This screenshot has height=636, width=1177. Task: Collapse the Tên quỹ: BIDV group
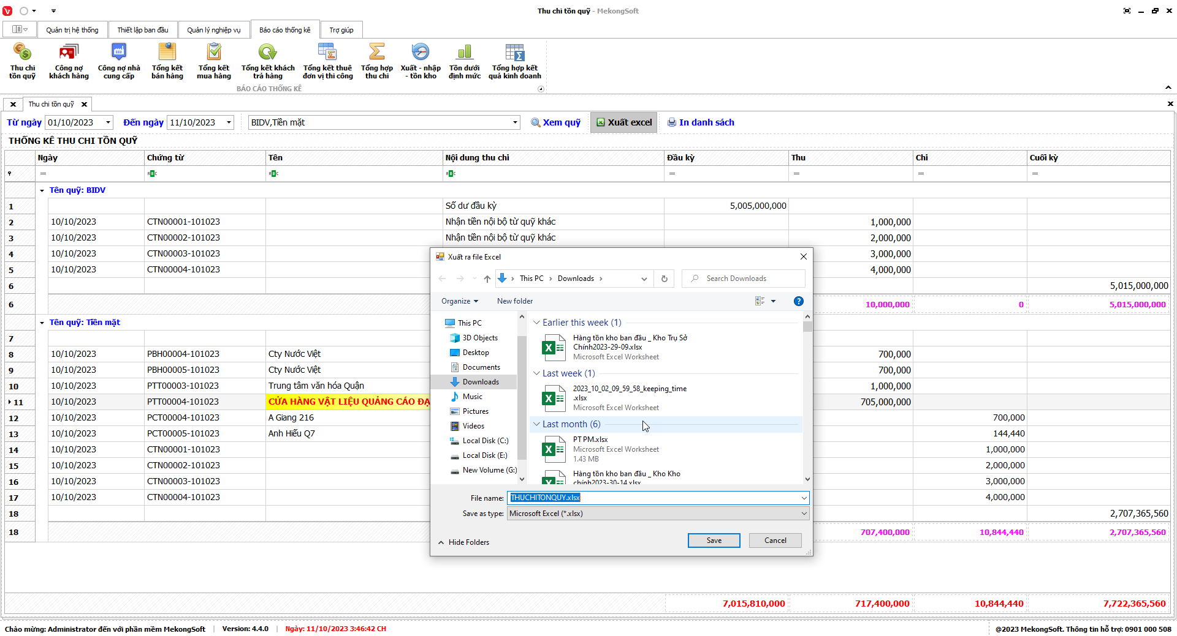pyautogui.click(x=42, y=191)
